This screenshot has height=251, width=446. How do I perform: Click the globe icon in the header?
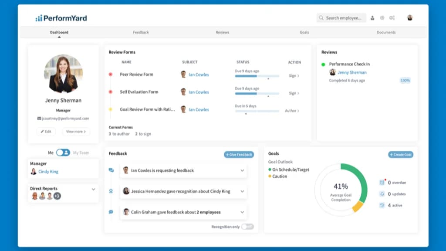[382, 18]
